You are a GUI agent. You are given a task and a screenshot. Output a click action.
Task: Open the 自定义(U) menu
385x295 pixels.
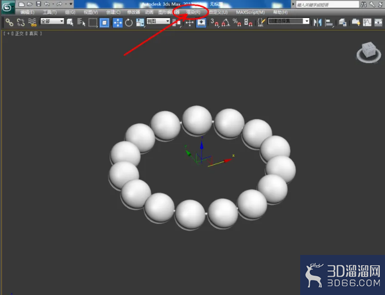218,12
